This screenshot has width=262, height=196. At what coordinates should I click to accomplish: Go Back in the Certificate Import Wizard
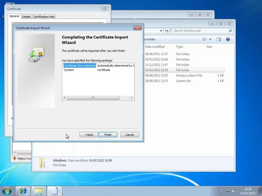(x=89, y=135)
